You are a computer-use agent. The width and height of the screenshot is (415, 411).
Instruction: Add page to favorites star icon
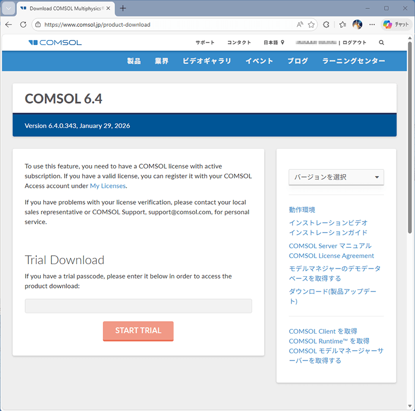coord(311,25)
